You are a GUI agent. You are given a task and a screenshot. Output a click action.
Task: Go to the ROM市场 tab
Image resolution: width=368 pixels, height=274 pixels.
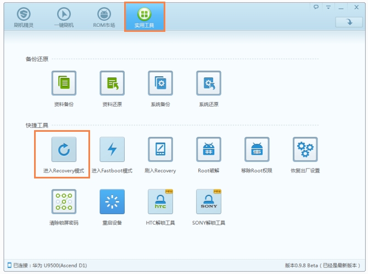pyautogui.click(x=104, y=17)
